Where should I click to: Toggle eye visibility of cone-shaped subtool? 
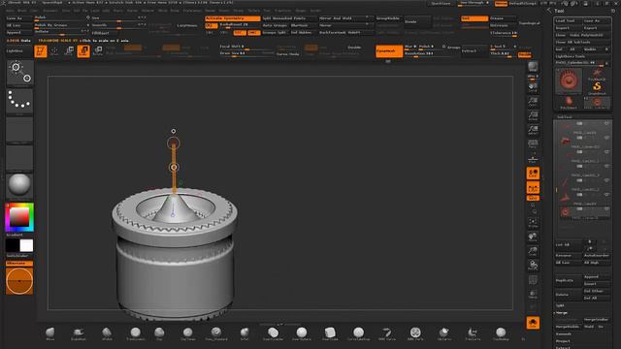[x=606, y=194]
